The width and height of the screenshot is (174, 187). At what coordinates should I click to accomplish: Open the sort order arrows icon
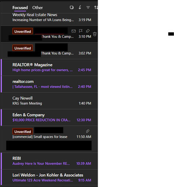(x=96, y=7)
